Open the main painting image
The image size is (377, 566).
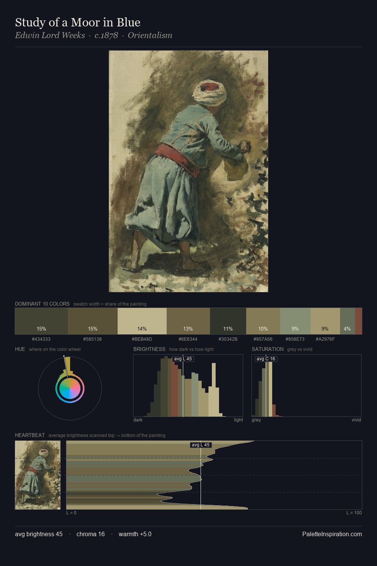click(x=188, y=171)
